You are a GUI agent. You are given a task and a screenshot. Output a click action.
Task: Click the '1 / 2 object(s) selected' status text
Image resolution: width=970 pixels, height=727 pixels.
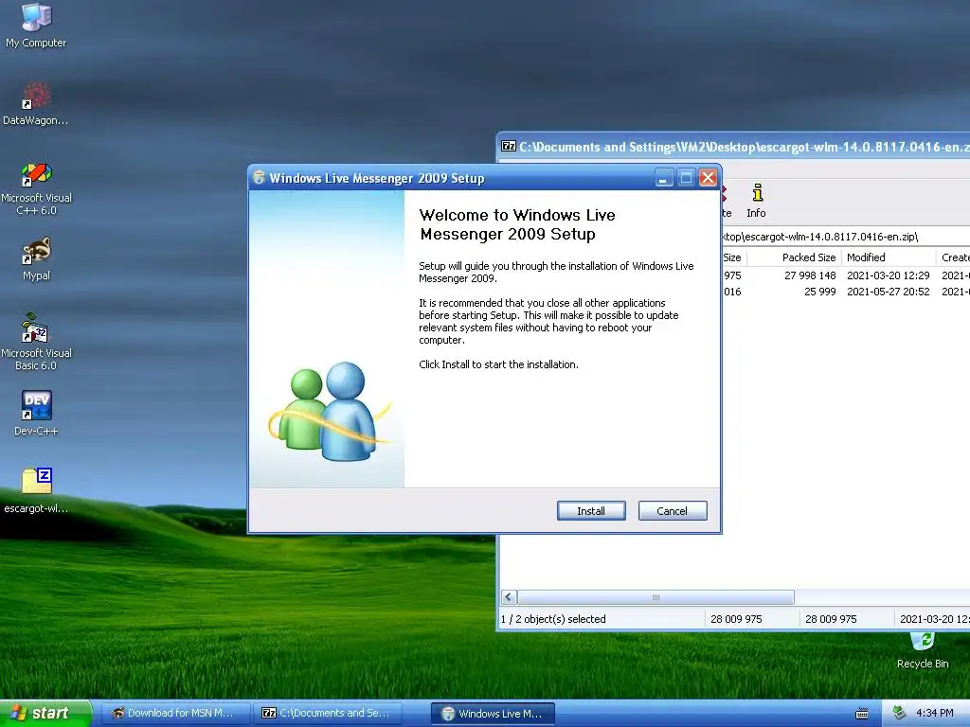[553, 619]
